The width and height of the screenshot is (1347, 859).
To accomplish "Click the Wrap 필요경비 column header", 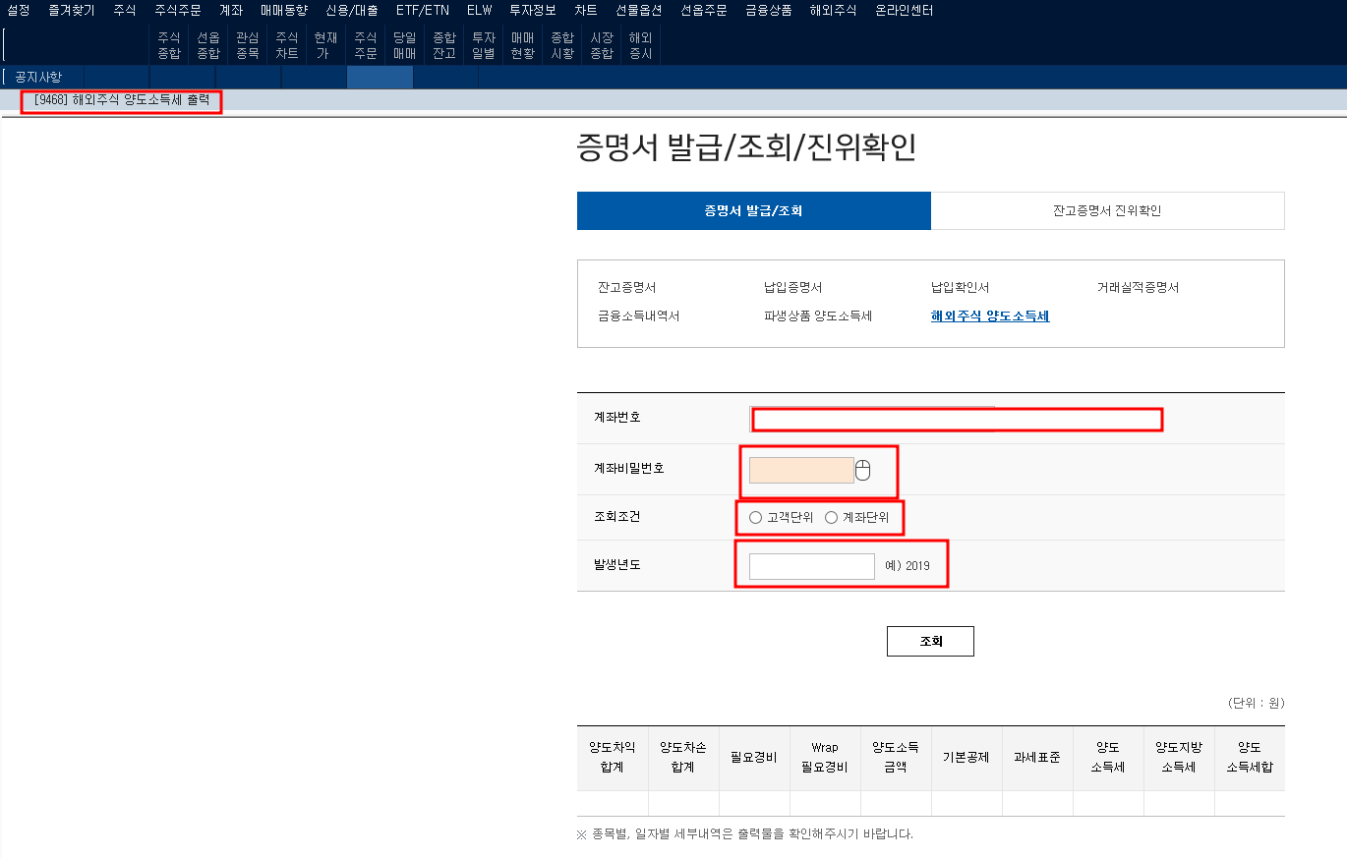I will coord(825,758).
